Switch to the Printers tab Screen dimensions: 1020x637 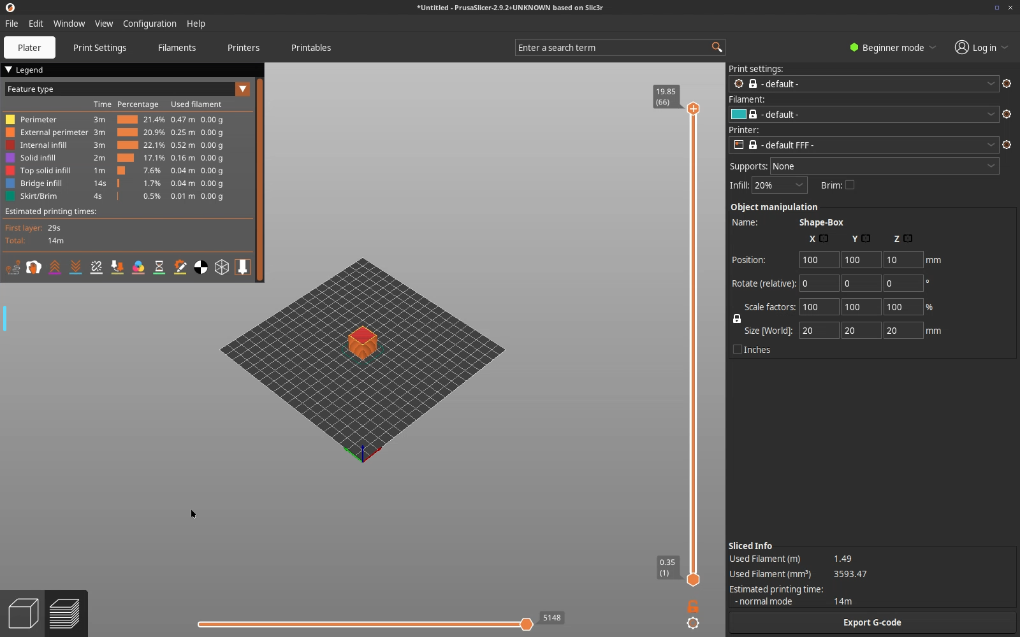tap(244, 48)
